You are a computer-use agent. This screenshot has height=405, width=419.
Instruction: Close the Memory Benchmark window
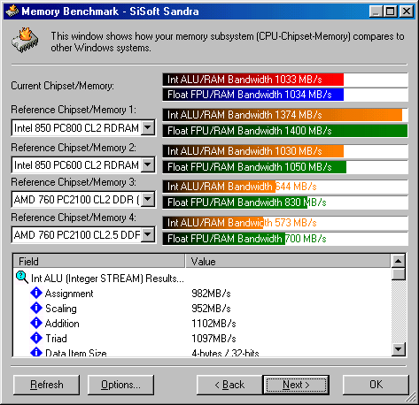(407, 11)
